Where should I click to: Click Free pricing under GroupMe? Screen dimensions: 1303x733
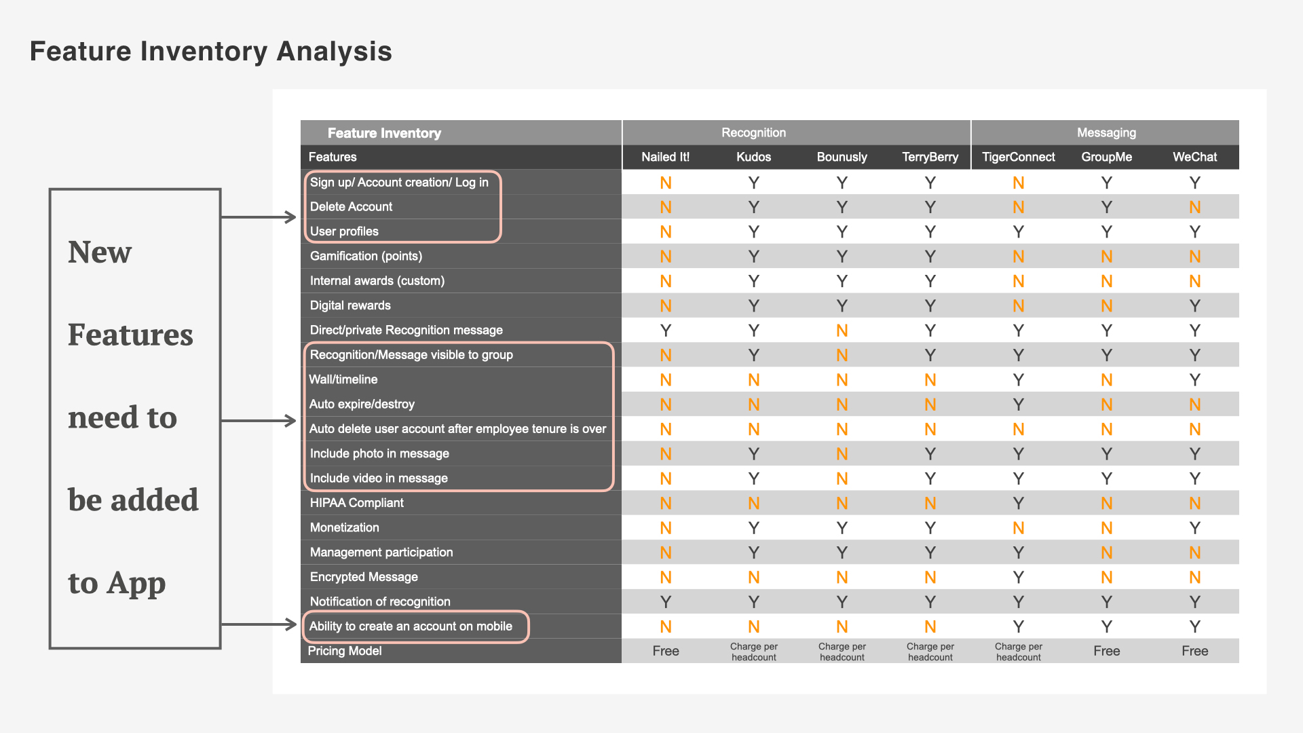tap(1106, 651)
